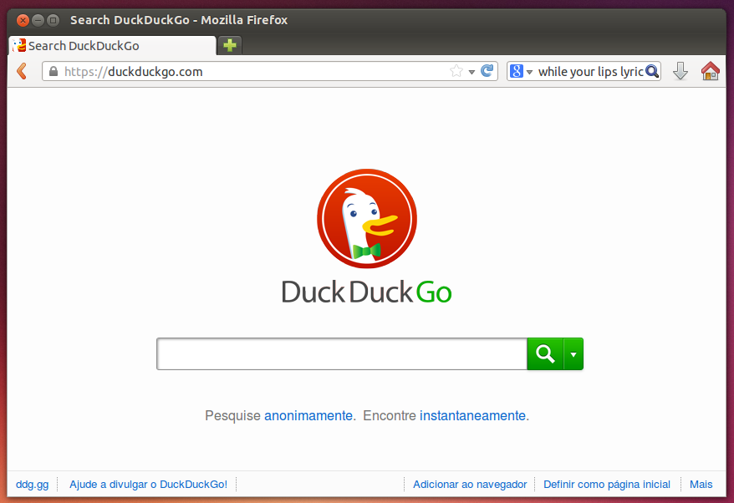734x503 pixels.
Task: Open the Downloads arrow button
Action: 680,71
